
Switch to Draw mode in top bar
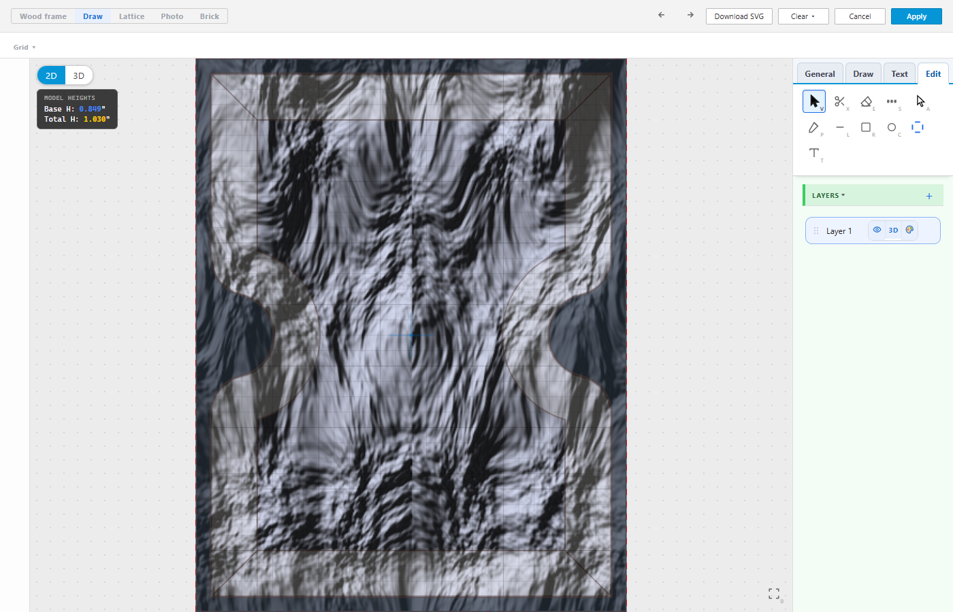tap(93, 16)
